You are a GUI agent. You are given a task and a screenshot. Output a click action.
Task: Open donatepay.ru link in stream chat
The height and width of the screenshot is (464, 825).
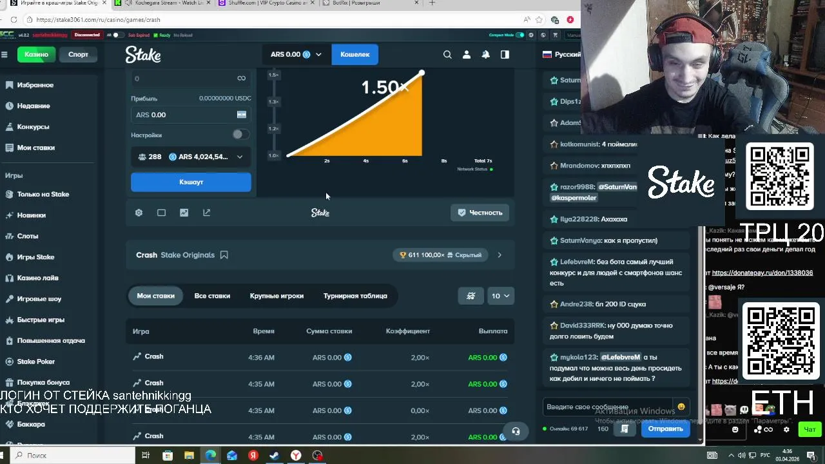point(762,273)
